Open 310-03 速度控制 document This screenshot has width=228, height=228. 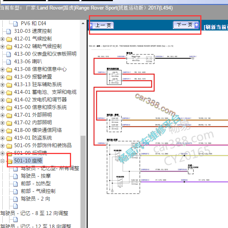(33, 31)
